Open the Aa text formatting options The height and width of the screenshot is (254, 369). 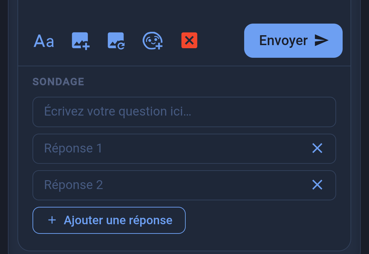(x=44, y=41)
